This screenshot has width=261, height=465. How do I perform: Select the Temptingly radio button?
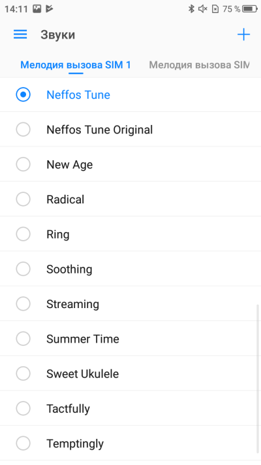coord(23,443)
